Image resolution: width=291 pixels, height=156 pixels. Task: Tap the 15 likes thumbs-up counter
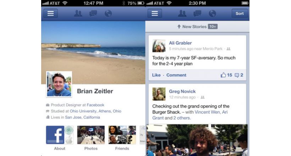[x=226, y=75]
